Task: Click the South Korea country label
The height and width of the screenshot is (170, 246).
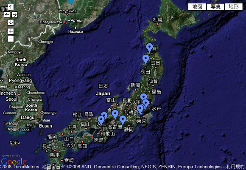Action: (x=31, y=108)
